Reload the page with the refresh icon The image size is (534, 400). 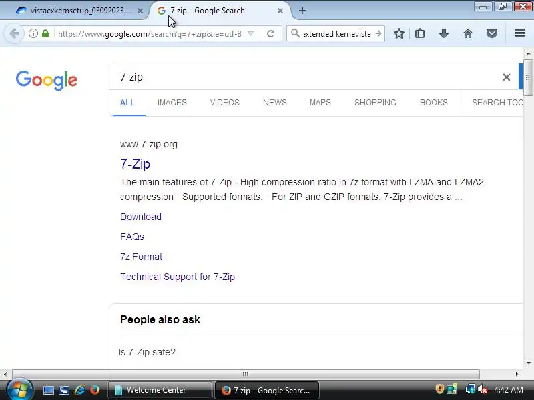(x=271, y=33)
